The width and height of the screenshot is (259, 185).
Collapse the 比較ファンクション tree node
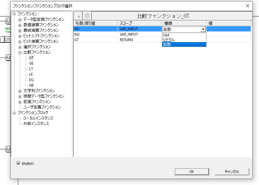point(20,52)
